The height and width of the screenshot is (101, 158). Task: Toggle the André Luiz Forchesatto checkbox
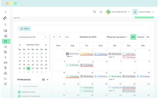click(19, 96)
